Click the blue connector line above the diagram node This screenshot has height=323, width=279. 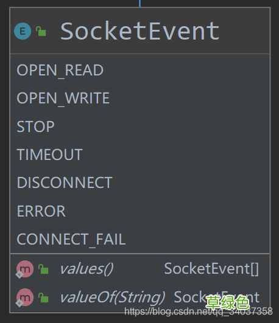(139, 3)
